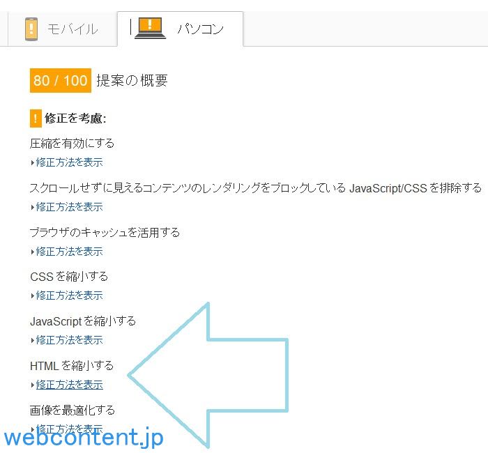Click the HTML を縮小する rule title
This screenshot has width=488, height=453.
(x=71, y=366)
